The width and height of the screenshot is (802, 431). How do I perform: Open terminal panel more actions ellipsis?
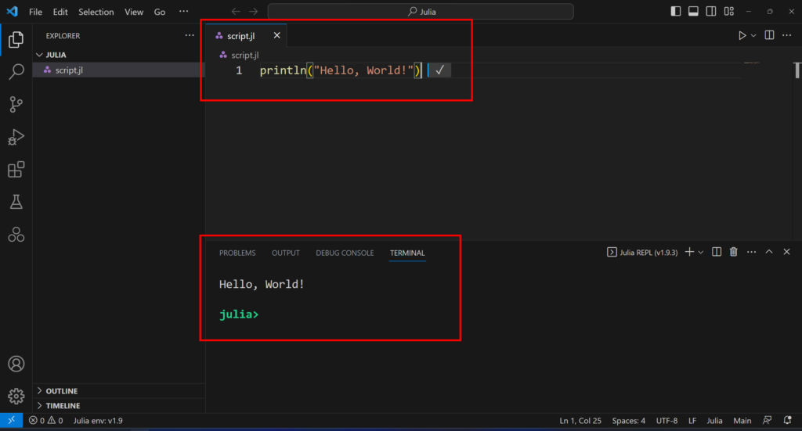[x=751, y=252]
